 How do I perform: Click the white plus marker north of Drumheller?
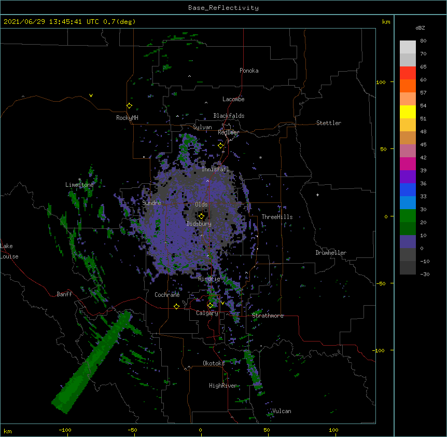(317, 195)
